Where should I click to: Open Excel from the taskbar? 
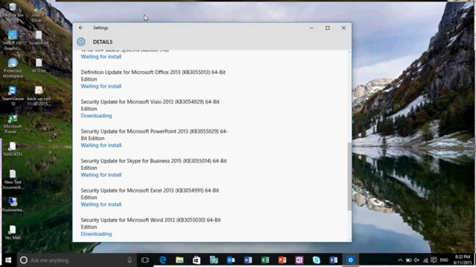point(265,260)
